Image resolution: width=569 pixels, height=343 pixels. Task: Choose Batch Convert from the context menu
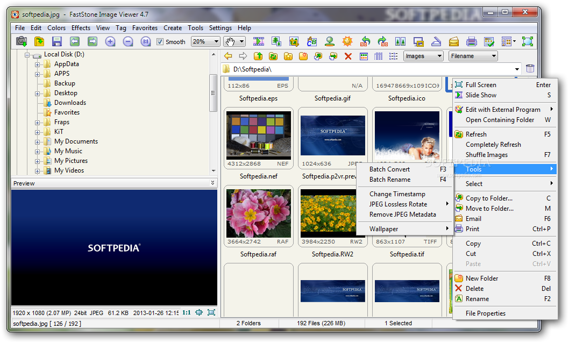389,169
